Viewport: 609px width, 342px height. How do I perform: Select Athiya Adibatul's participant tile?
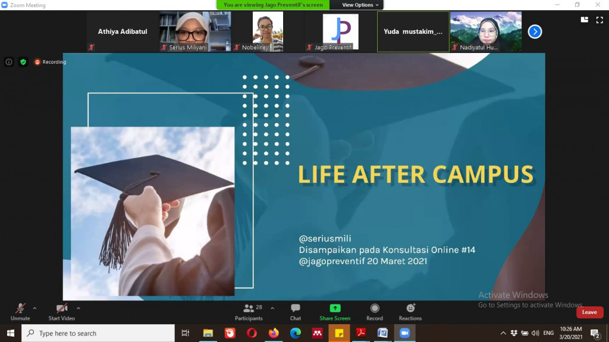(123, 32)
